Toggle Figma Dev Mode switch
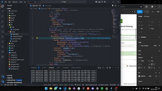This screenshot has width=162, height=91. [x=146, y=12]
